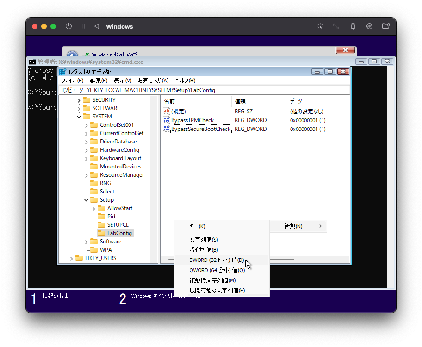Image resolution: width=422 pixels, height=347 pixels.
Task: Click the DWORD icon beside BypassTPMCheck
Action: click(166, 120)
